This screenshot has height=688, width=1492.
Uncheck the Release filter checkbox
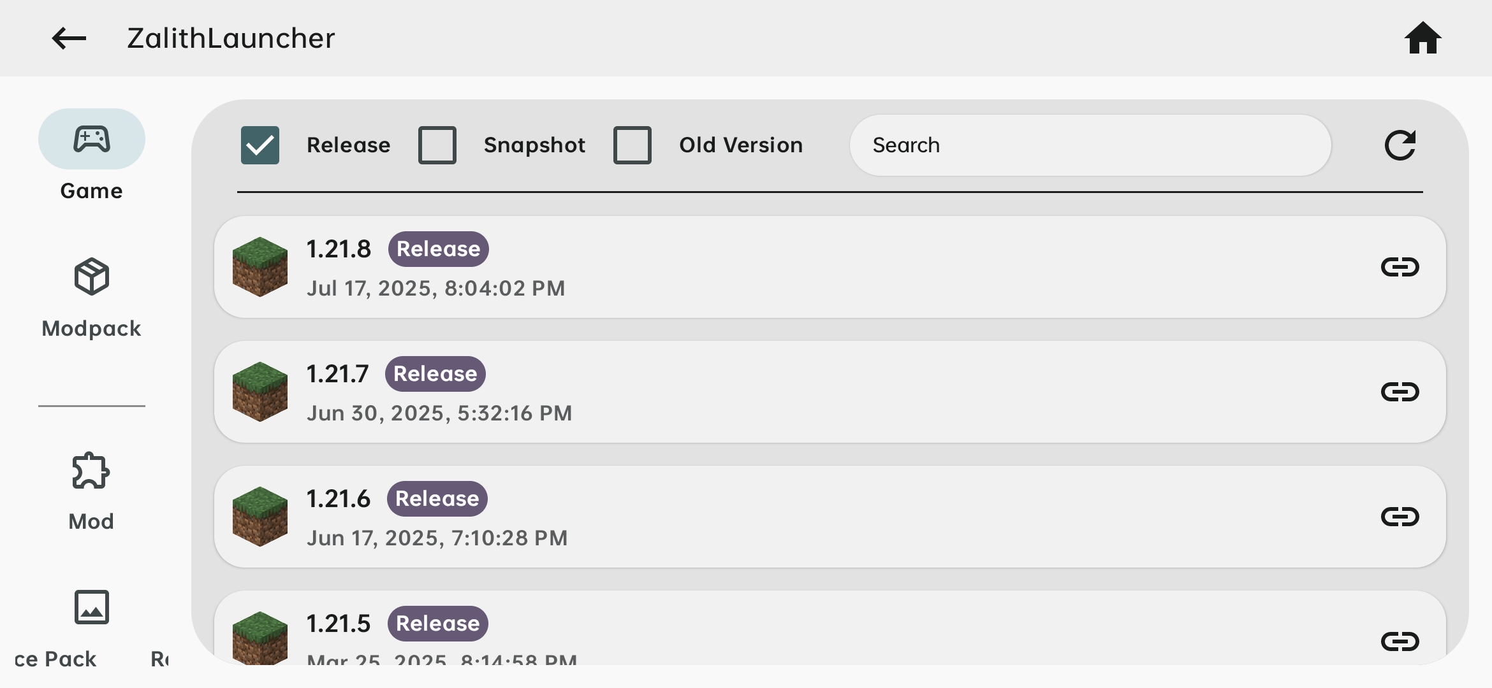260,145
